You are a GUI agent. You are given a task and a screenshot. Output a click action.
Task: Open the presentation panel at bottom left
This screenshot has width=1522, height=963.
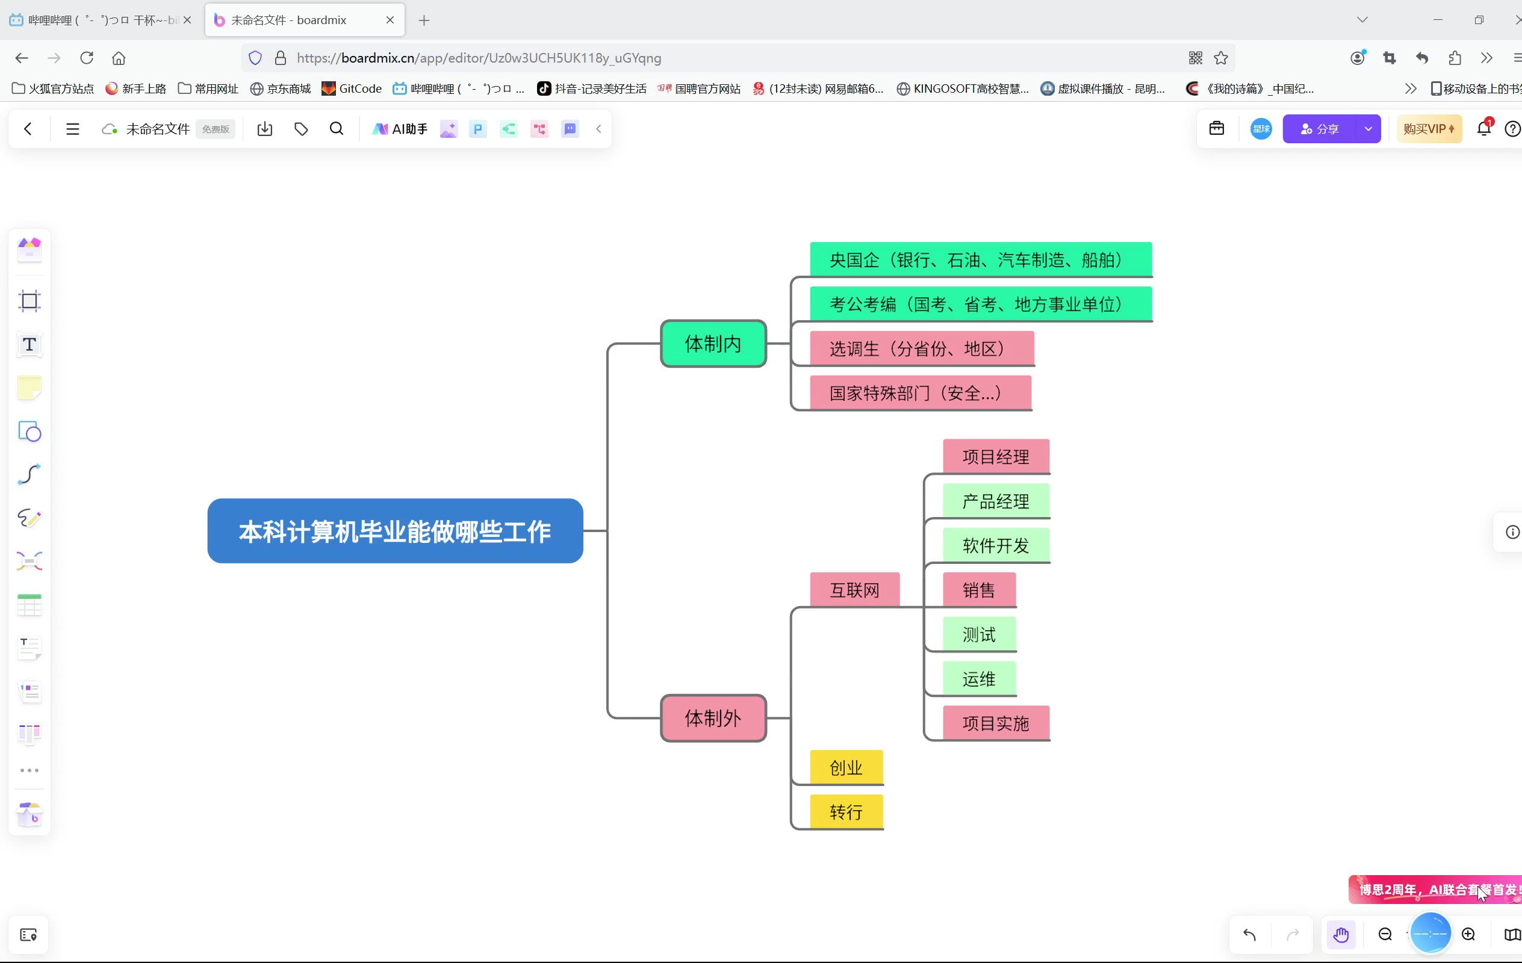pos(28,935)
